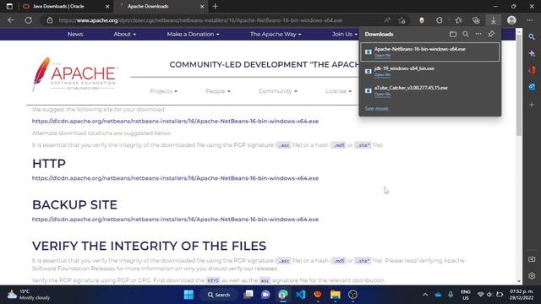Add this page to favorites star icon

[402, 20]
